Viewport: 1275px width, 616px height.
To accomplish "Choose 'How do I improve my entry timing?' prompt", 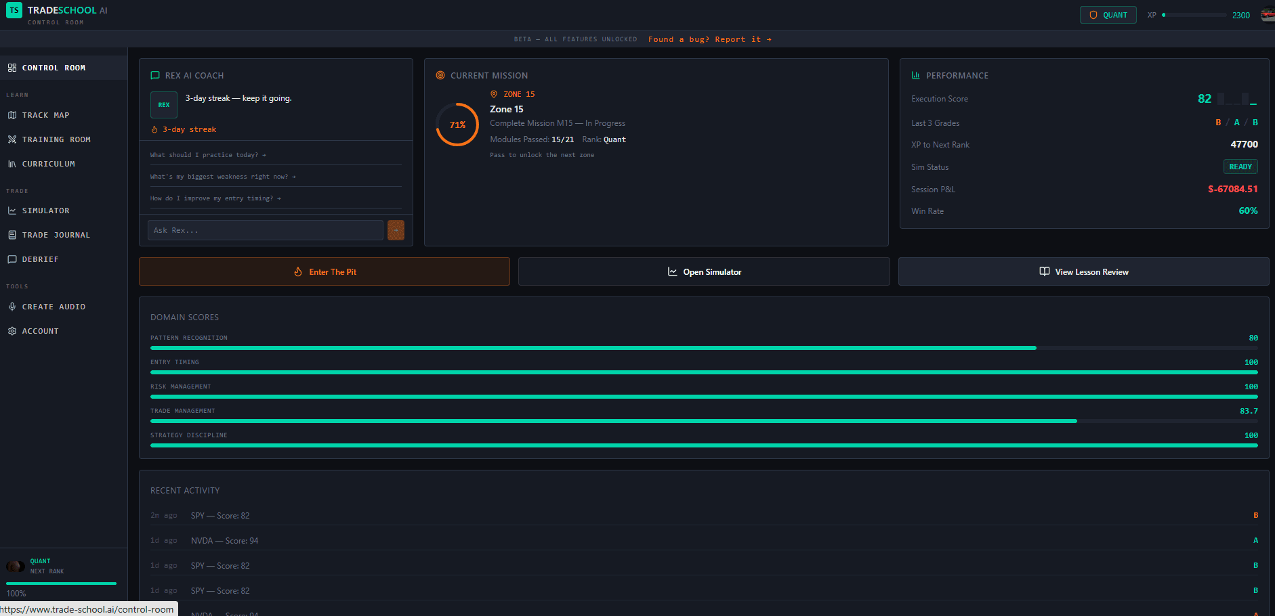I will [215, 198].
